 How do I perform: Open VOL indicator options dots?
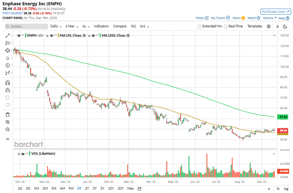pyautogui.click(x=27, y=153)
